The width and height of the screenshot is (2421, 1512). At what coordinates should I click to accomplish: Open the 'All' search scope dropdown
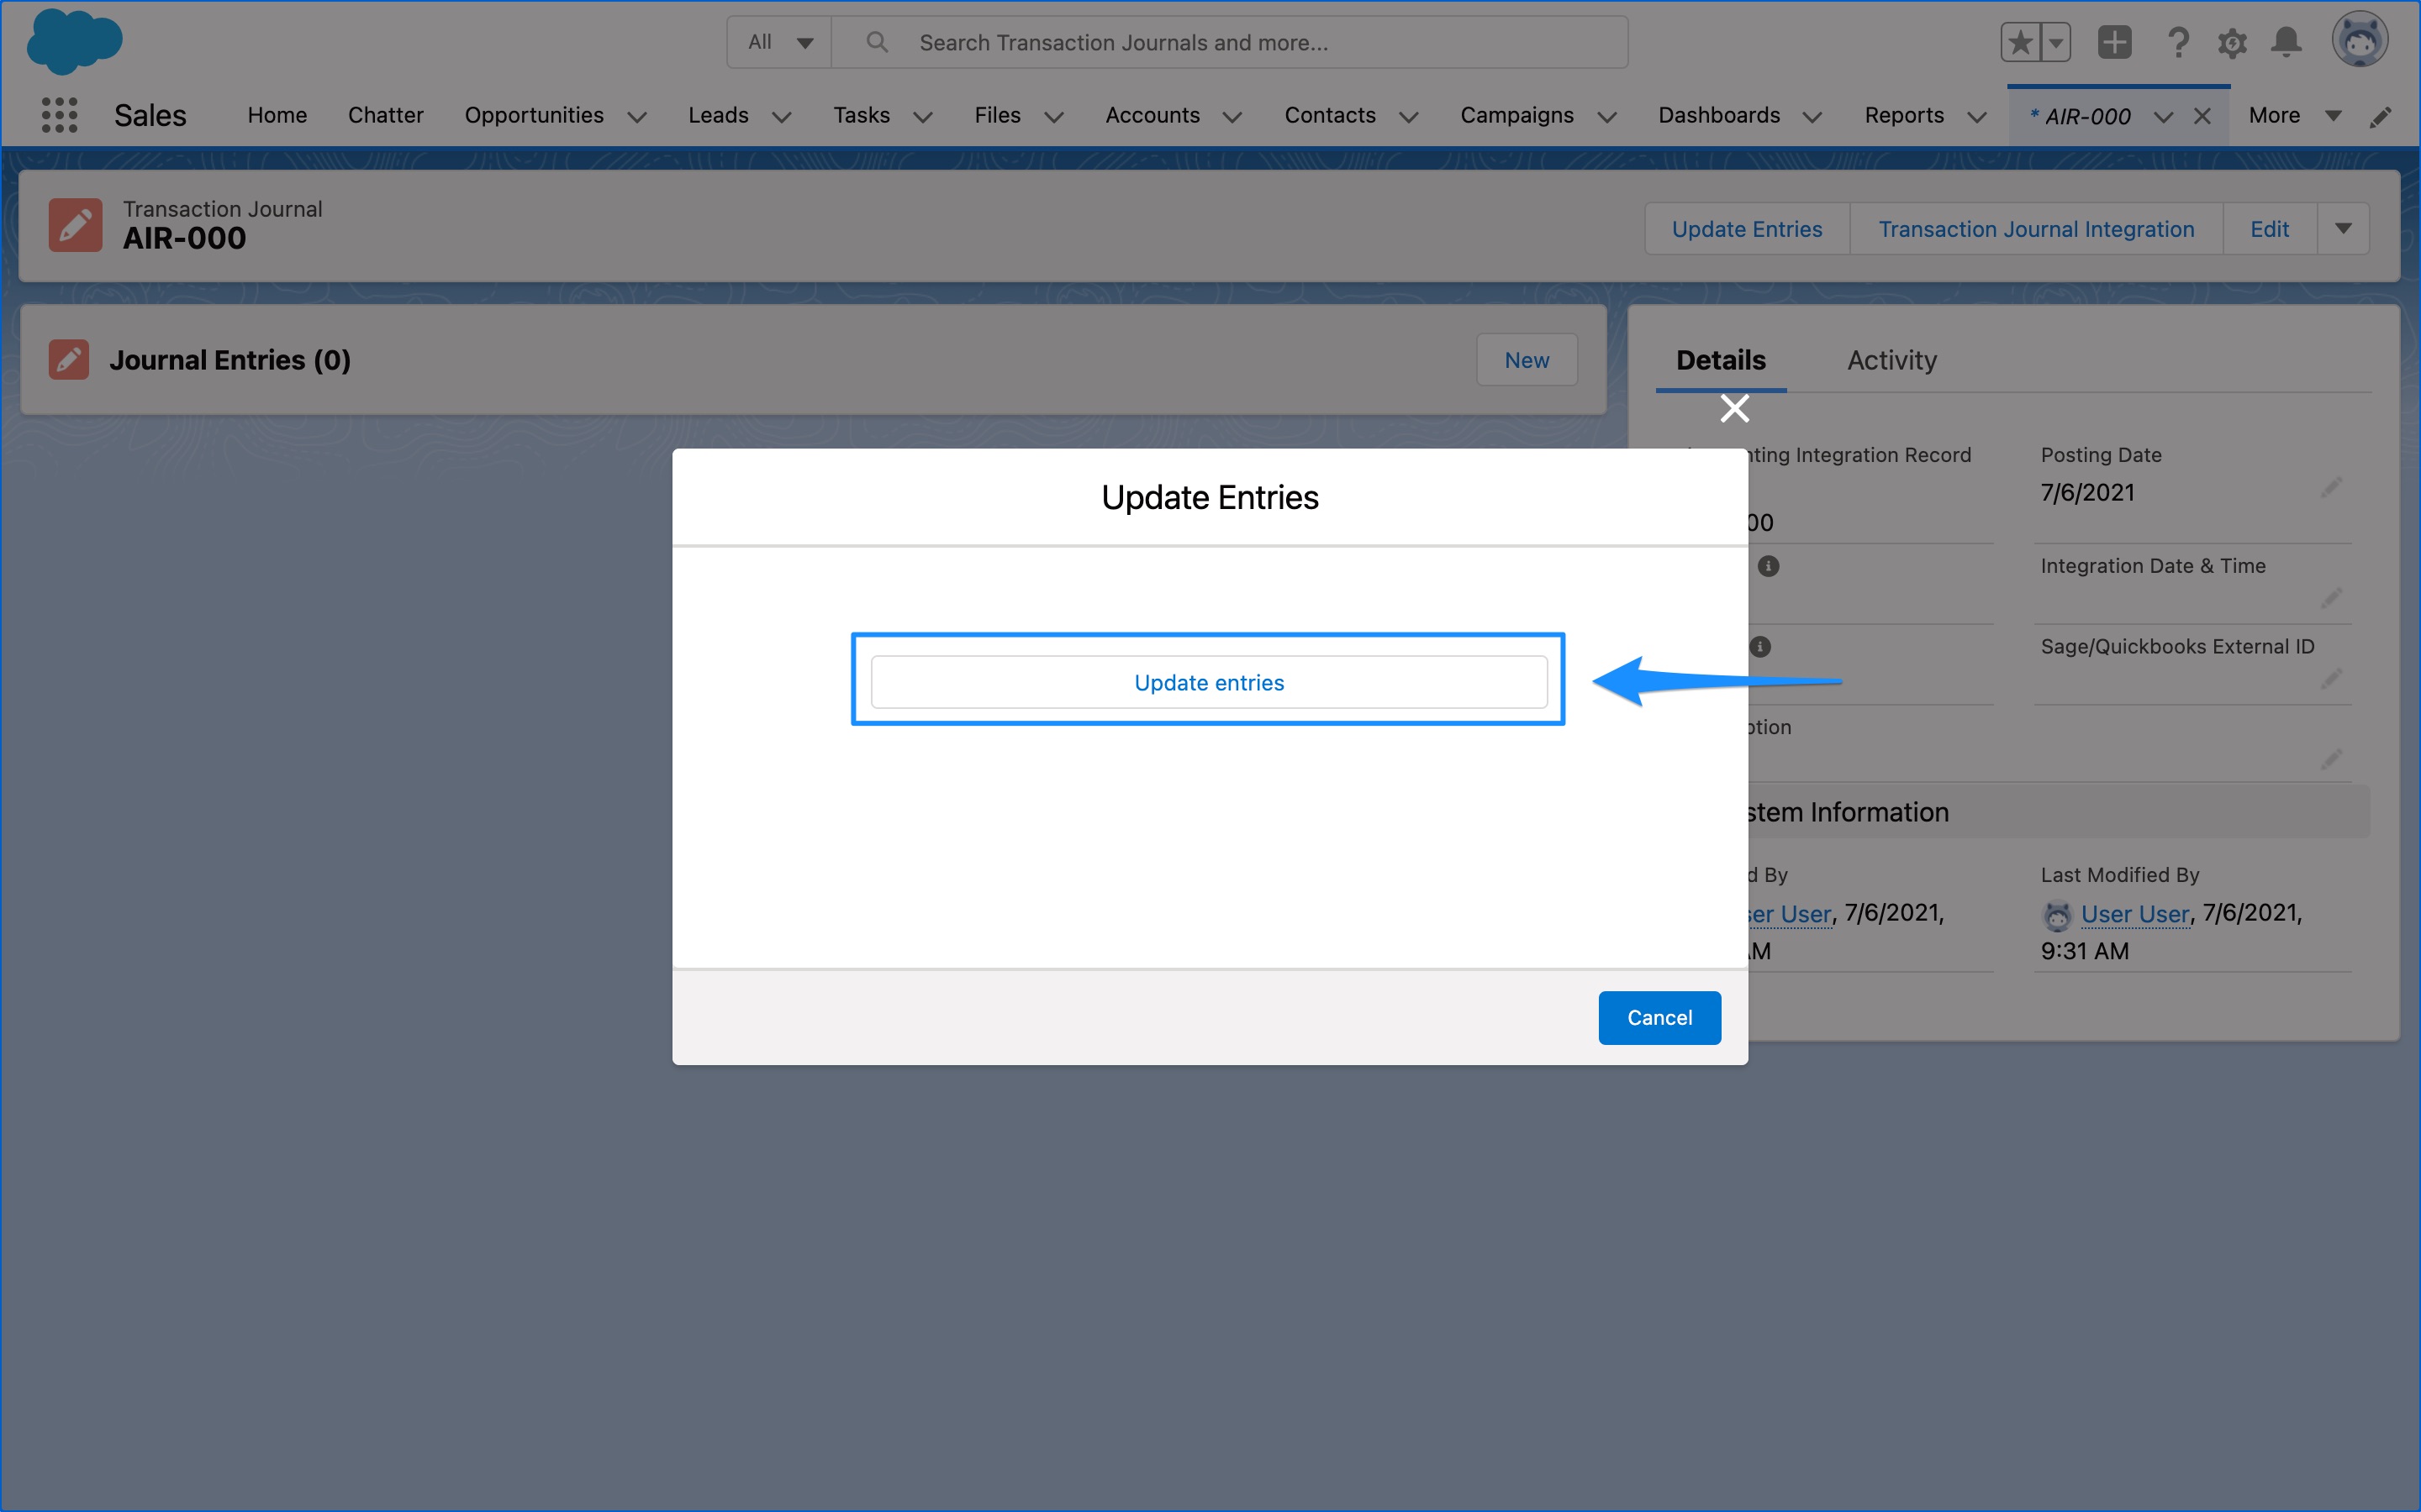tap(778, 41)
